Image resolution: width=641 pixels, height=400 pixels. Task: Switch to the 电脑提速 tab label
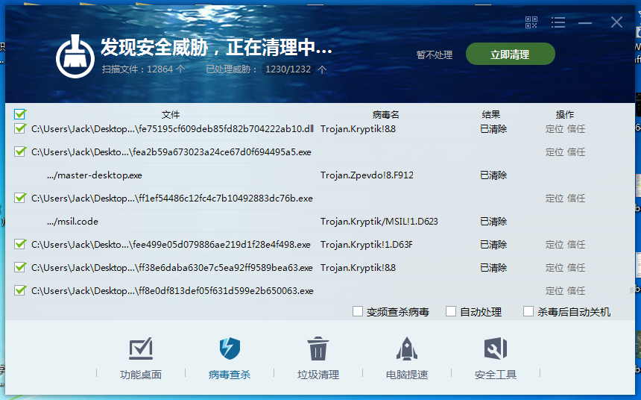[x=407, y=375]
